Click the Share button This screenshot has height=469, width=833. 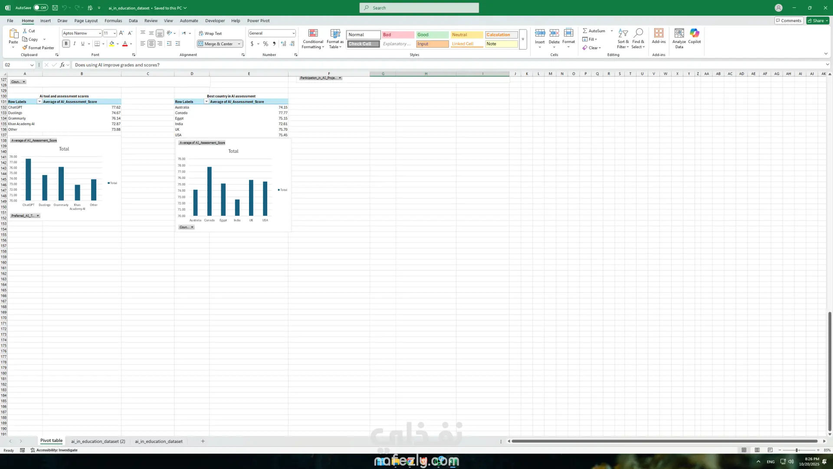[x=817, y=21]
